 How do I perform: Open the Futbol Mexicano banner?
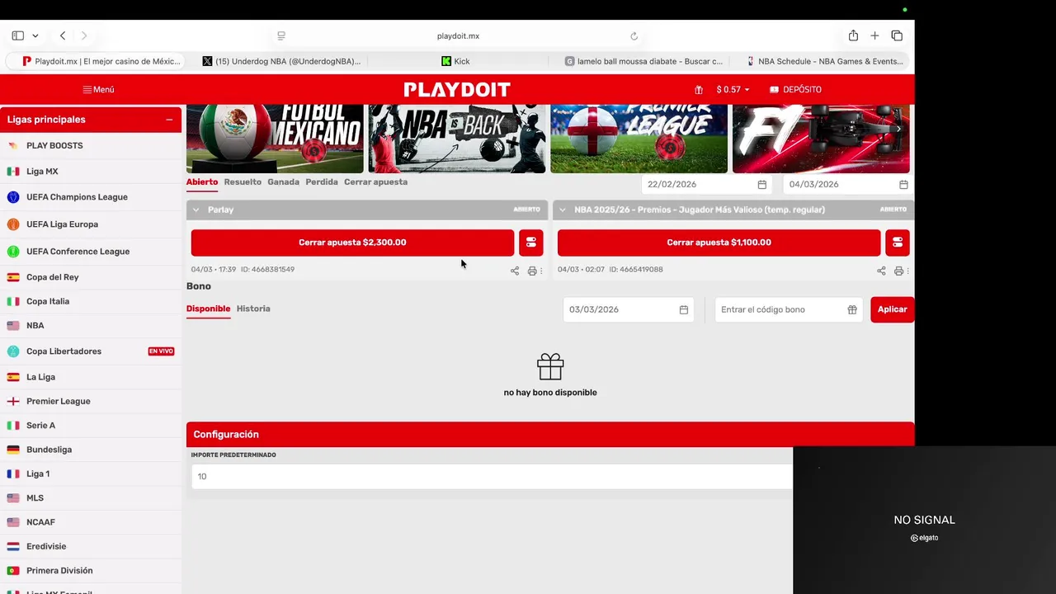[x=275, y=139]
